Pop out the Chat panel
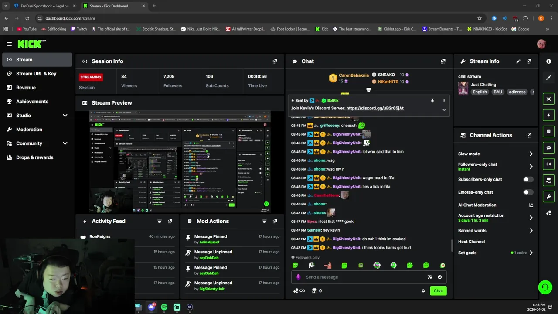The height and width of the screenshot is (314, 558). click(x=443, y=61)
